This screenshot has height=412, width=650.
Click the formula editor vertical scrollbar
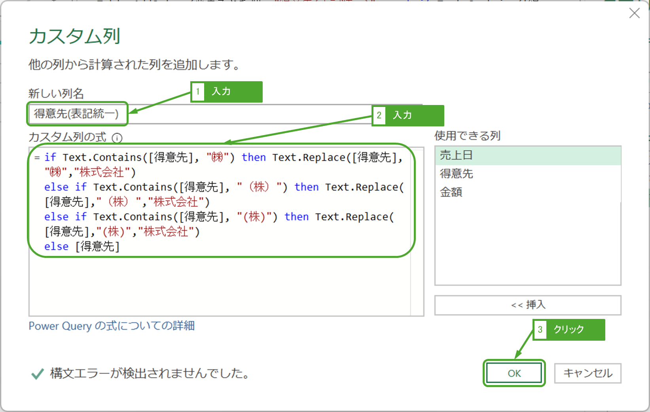[417, 232]
